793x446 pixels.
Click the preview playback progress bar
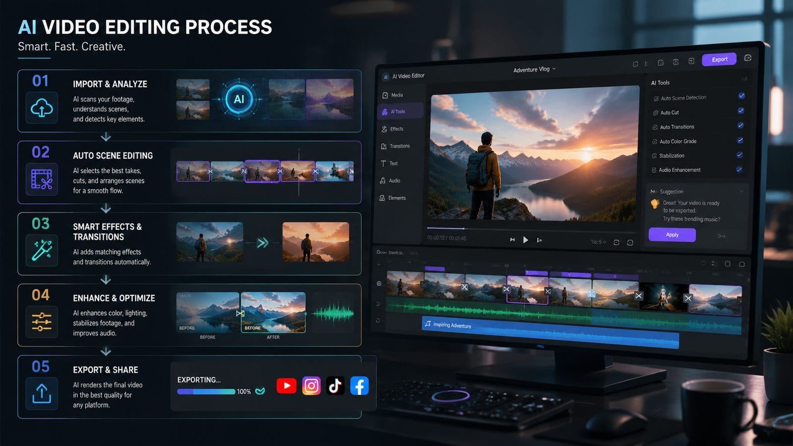(x=531, y=230)
